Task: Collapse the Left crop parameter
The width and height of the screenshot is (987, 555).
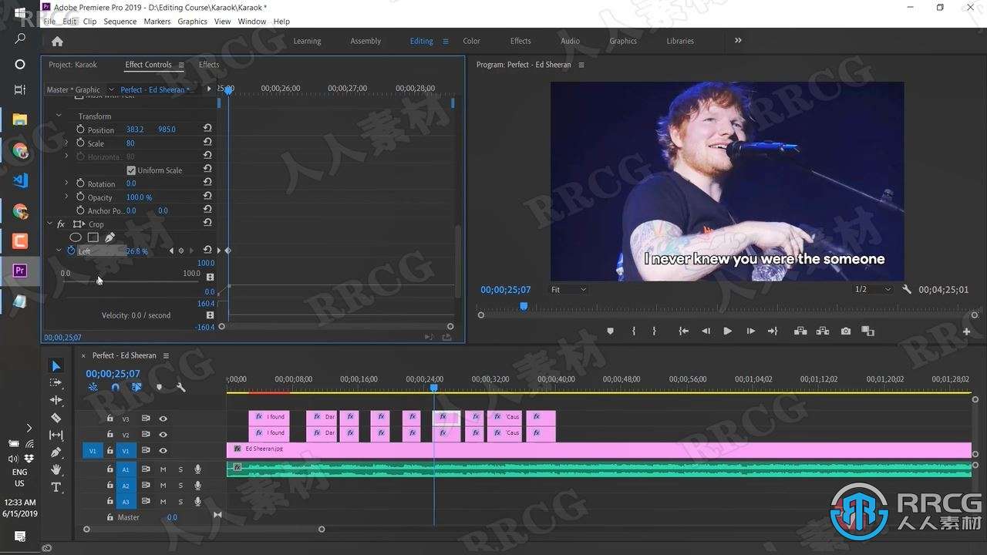Action: 59,251
